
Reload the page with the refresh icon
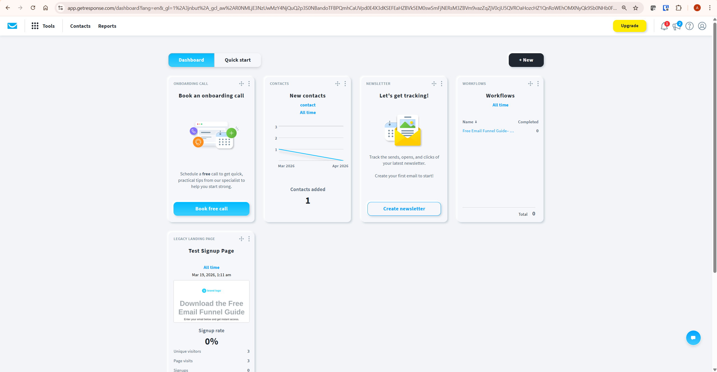(x=33, y=8)
